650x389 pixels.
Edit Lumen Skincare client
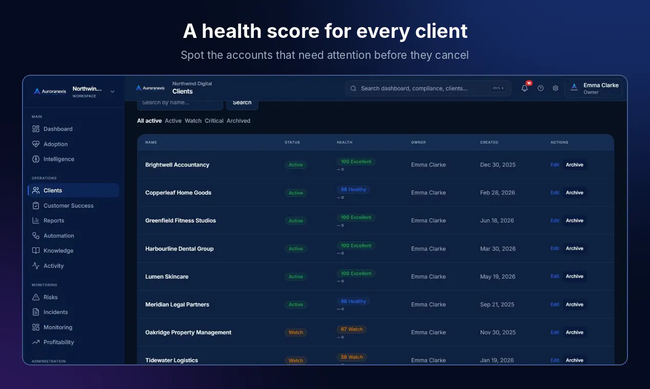pos(555,276)
